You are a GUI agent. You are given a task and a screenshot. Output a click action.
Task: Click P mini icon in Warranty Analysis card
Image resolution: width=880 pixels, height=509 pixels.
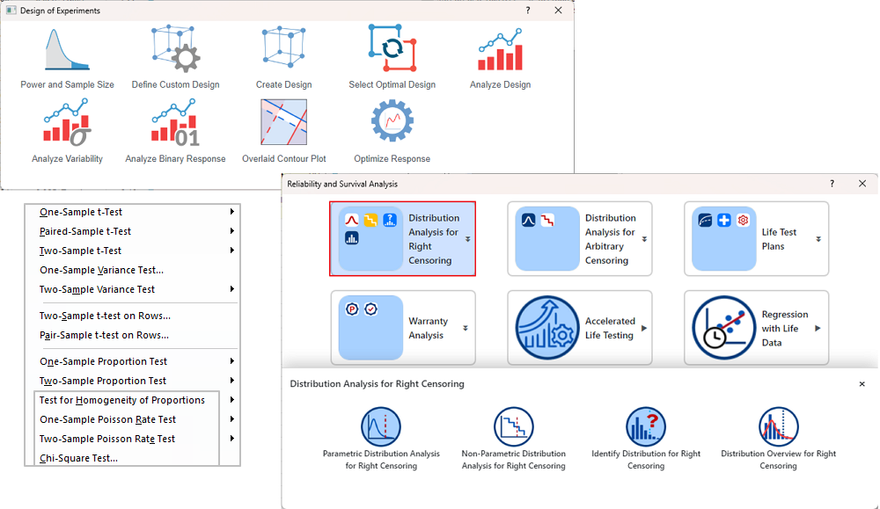point(352,309)
